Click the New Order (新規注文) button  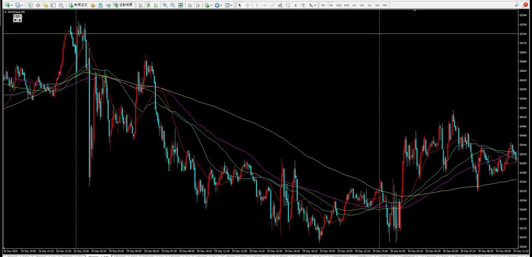click(82, 5)
